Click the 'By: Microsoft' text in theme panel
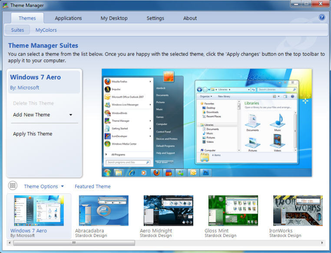Viewport: 331px width, 253px height. 24,87
